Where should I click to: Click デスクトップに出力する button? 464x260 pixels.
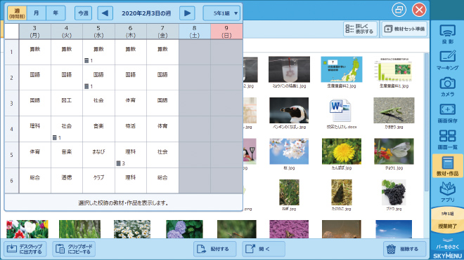[25, 249]
